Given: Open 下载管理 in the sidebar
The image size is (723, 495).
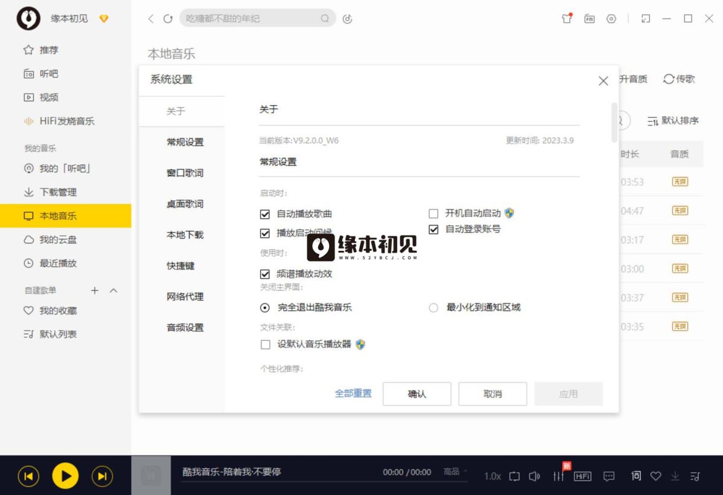Looking at the screenshot, I should 50,192.
